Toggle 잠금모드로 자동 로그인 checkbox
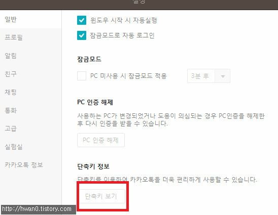Viewport: 278px width, 215px height. pyautogui.click(x=82, y=35)
